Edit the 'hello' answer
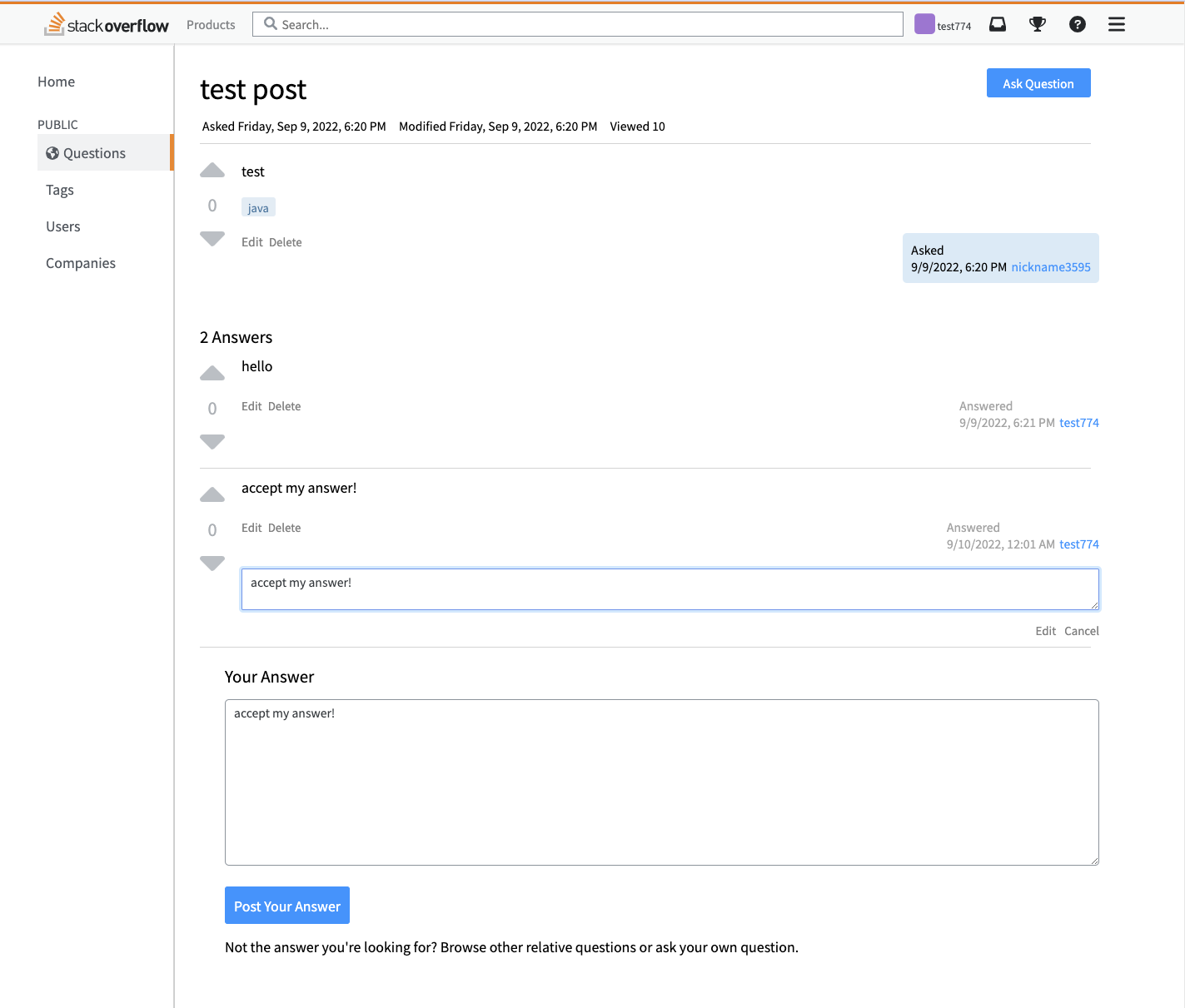The height and width of the screenshot is (1008, 1185). tap(251, 406)
